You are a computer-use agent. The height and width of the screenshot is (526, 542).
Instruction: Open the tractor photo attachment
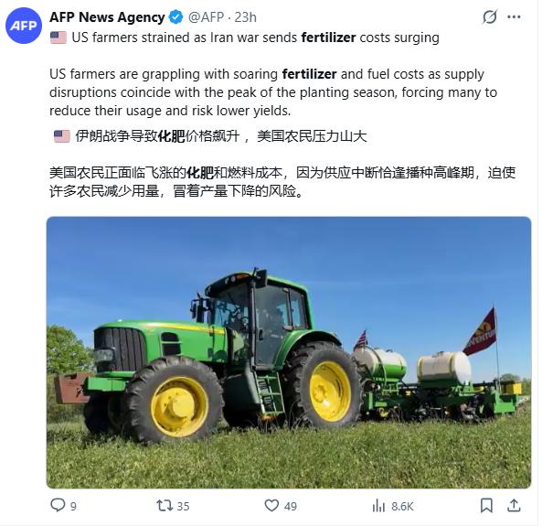coord(289,352)
